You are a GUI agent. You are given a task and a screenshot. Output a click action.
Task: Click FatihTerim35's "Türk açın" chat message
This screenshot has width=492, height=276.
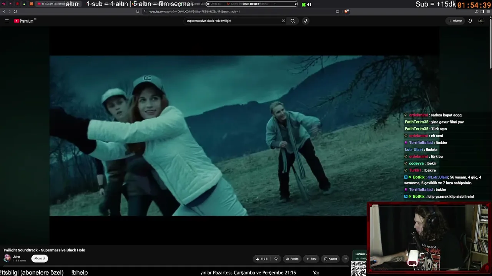426,129
